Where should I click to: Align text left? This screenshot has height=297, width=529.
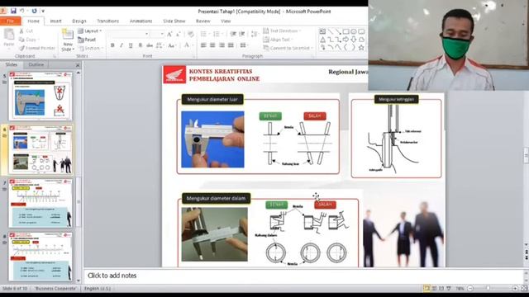click(x=203, y=45)
